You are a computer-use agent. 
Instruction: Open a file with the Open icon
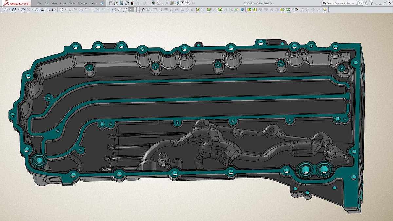[x=116, y=3]
